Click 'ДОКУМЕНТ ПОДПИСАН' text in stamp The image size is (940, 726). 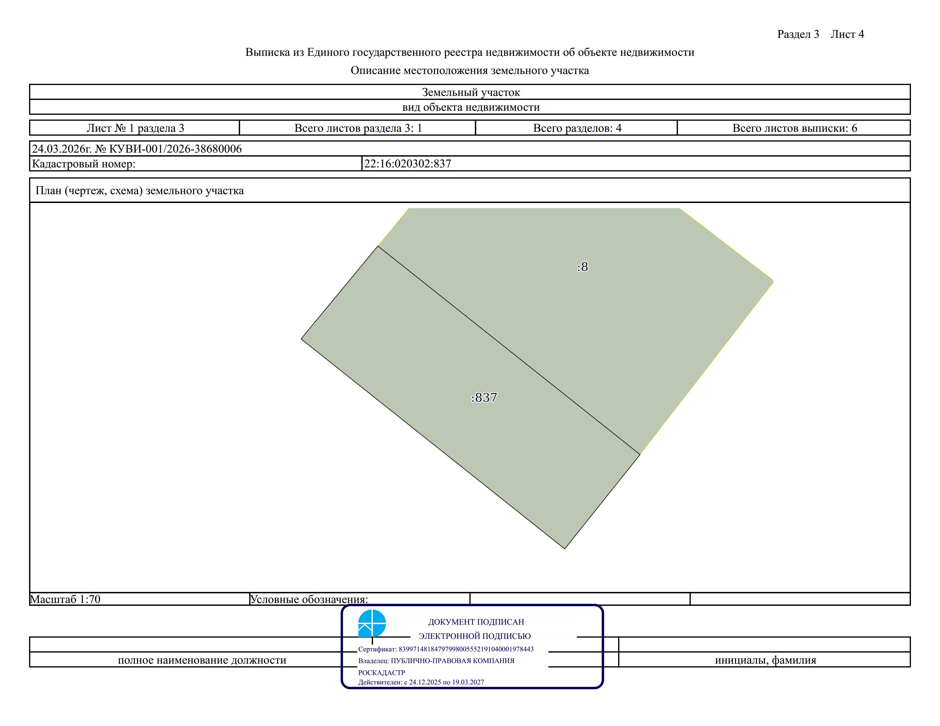(x=476, y=622)
